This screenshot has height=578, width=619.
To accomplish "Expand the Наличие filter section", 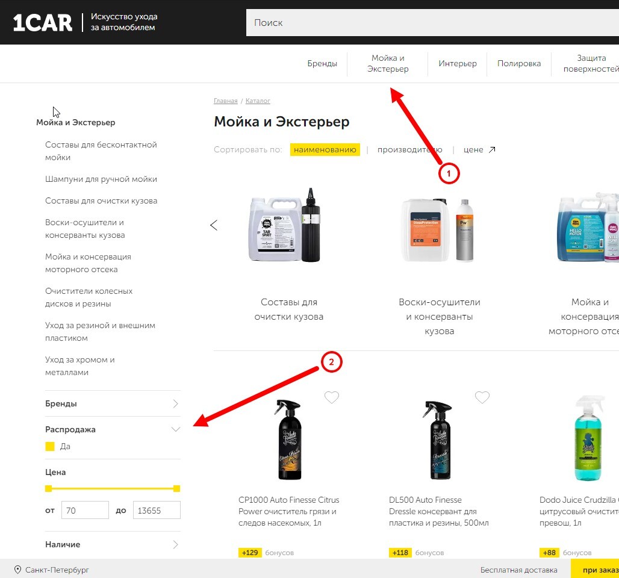I will point(113,544).
